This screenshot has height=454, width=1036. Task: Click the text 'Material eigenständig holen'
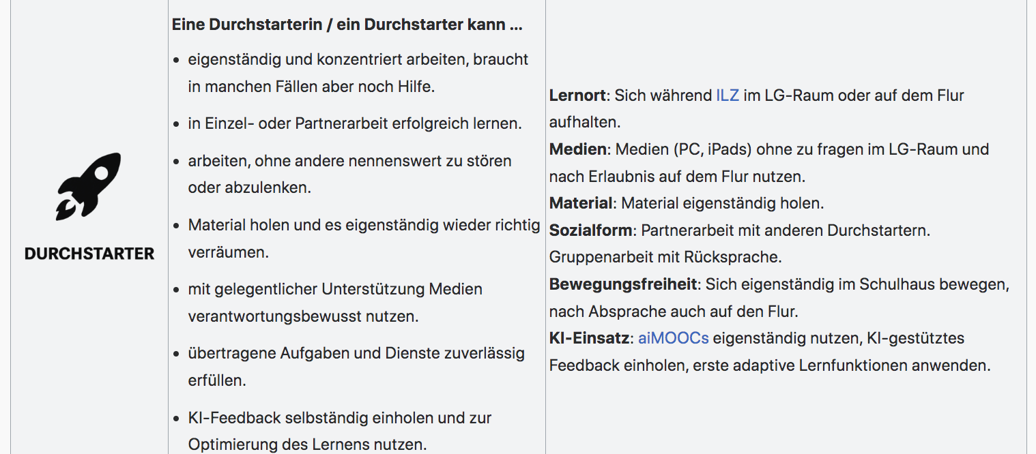point(722,203)
